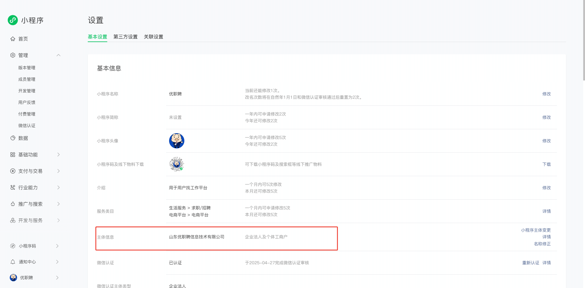Click the 小程序主体变更 link
The image size is (585, 288).
click(x=536, y=230)
